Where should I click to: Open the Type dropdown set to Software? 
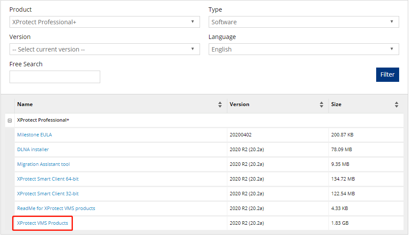coord(304,22)
